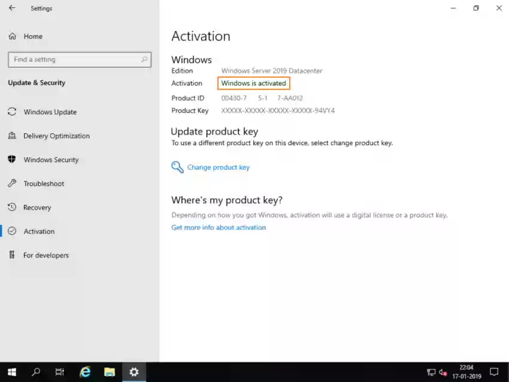Viewport: 509px width, 382px height.
Task: Click the Product Key value ending 94VY4
Action: pyautogui.click(x=278, y=111)
